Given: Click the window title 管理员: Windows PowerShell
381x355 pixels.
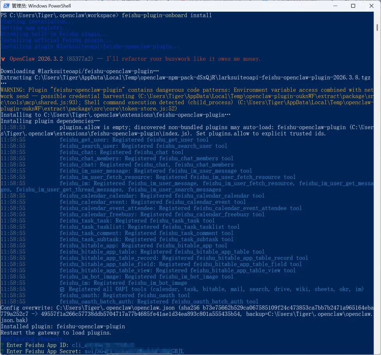Looking at the screenshot, I should pyautogui.click(x=42, y=6).
